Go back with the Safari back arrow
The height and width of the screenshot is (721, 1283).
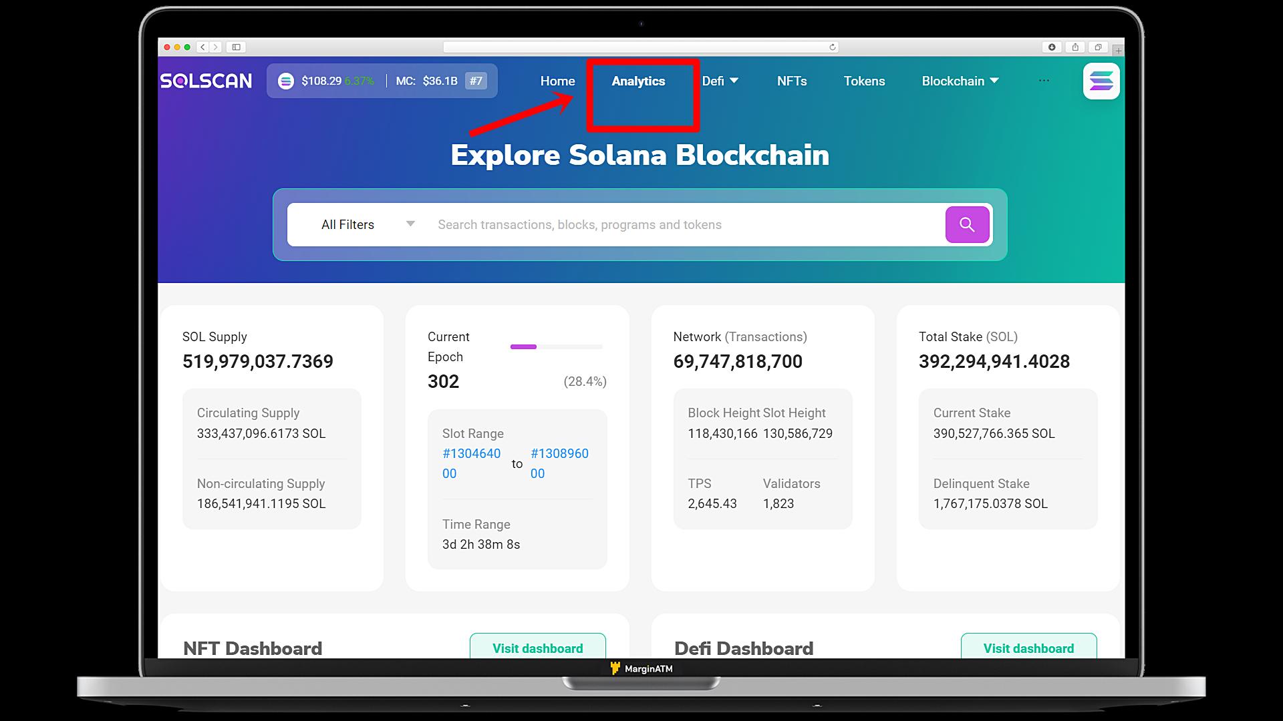click(x=203, y=47)
